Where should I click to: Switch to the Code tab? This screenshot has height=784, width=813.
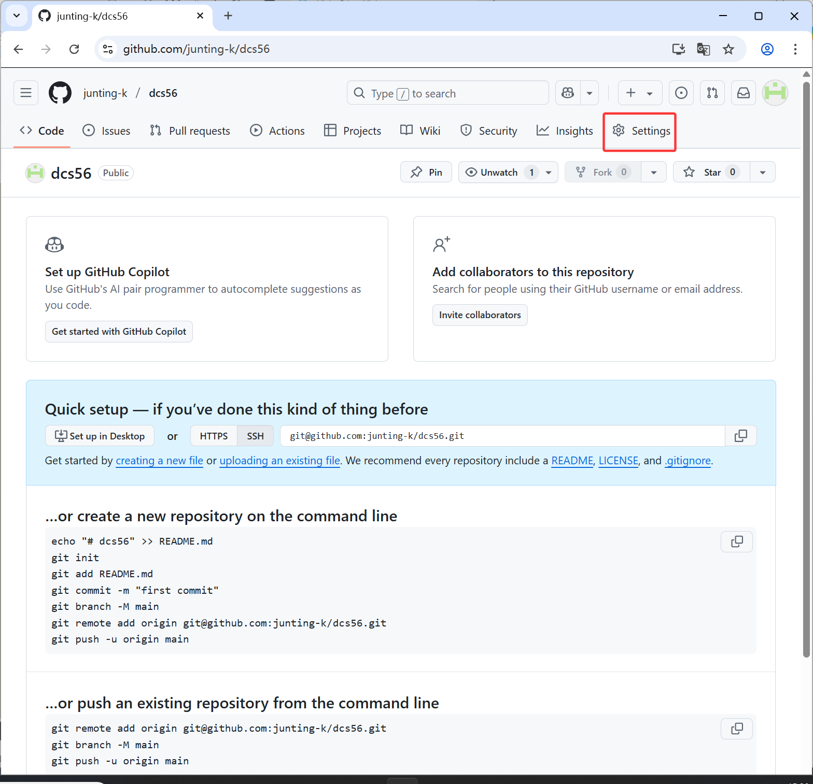[x=42, y=131]
